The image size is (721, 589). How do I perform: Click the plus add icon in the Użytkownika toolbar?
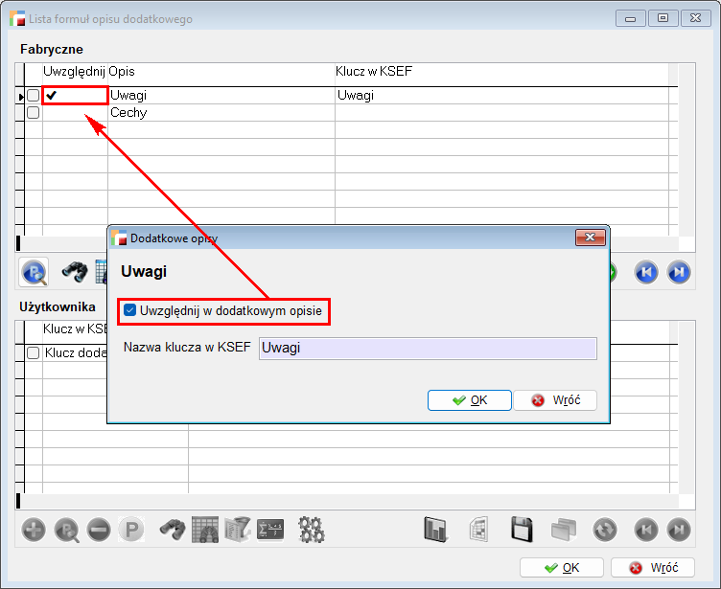coord(34,529)
